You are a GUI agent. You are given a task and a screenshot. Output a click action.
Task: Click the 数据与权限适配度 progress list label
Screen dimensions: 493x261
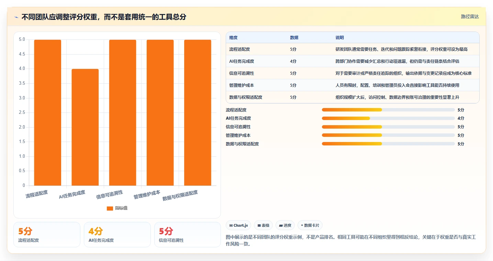coord(242,144)
